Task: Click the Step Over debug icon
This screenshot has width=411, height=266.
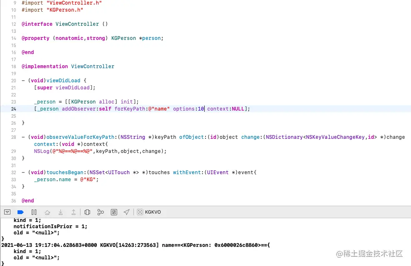Action: [47, 212]
